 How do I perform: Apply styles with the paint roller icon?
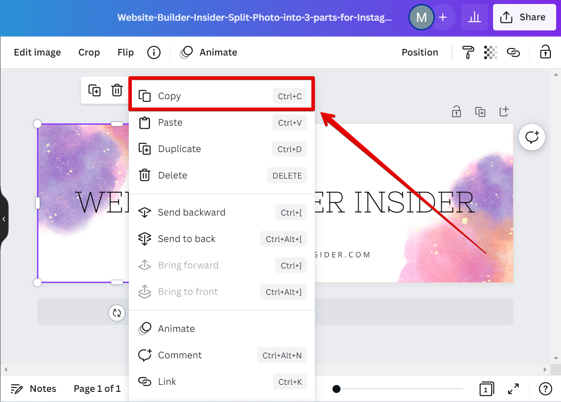[467, 52]
